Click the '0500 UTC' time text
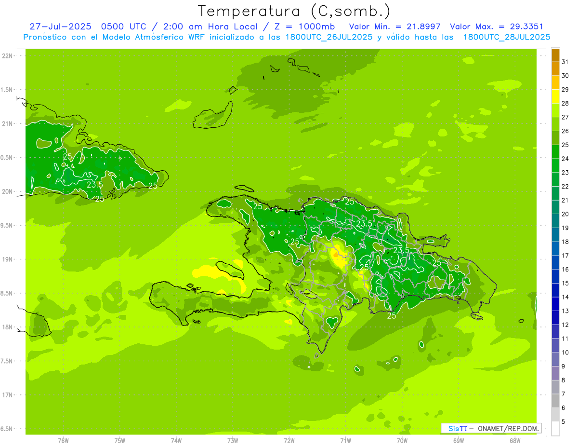Image resolution: width=578 pixels, height=447 pixels. tap(124, 27)
